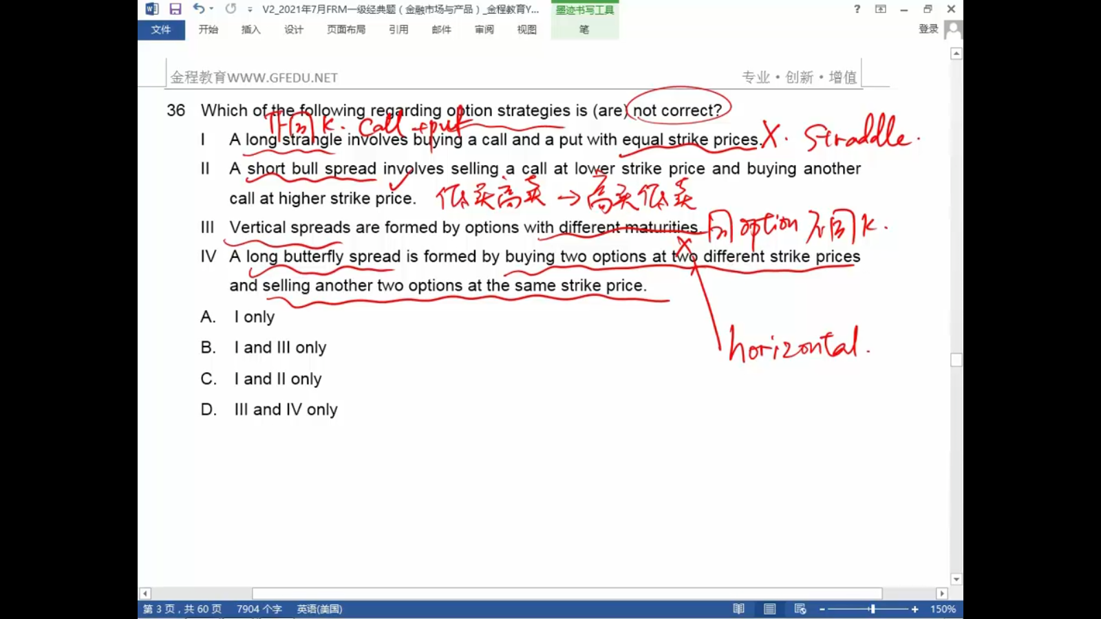The height and width of the screenshot is (619, 1101).
Task: Switch to Print Layout view
Action: 770,609
